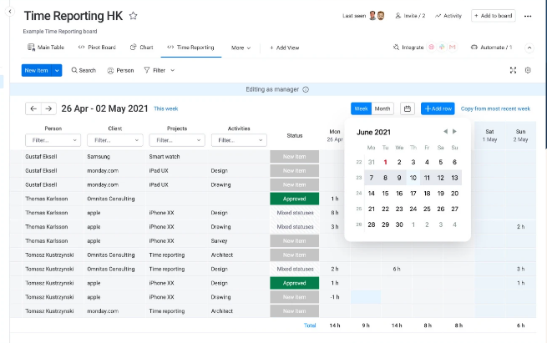Switch to Chart tab
This screenshot has width=547, height=343.
pyautogui.click(x=141, y=48)
